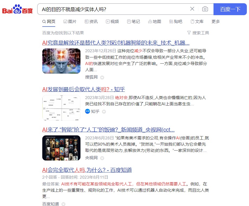Click the Baidu logo
249x206 pixels.
tap(17, 9)
